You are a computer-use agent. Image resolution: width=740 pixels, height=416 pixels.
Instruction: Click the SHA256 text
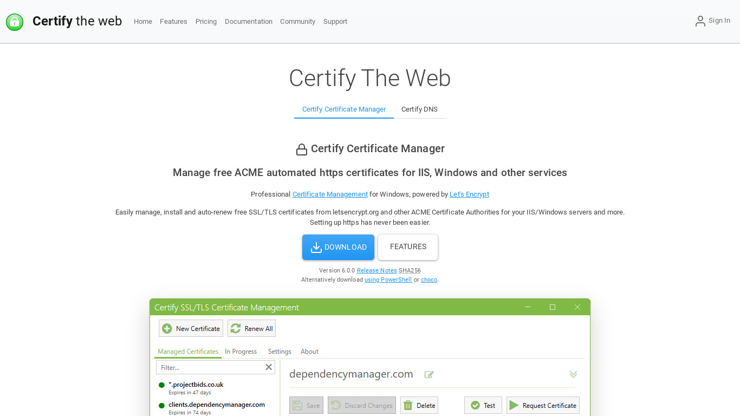410,270
